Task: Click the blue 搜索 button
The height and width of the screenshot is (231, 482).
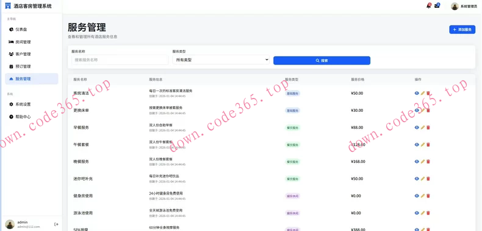Action: [322, 61]
